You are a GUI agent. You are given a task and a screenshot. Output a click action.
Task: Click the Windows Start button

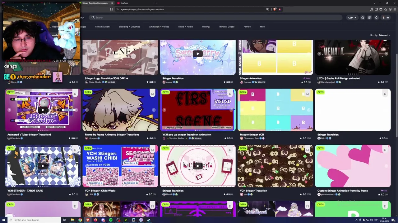point(3,220)
